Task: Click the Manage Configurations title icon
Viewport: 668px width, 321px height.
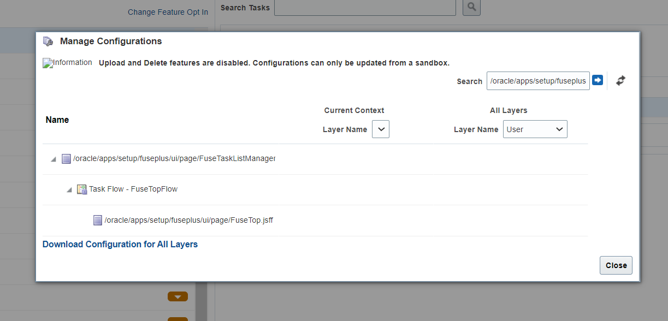Action: pos(48,41)
